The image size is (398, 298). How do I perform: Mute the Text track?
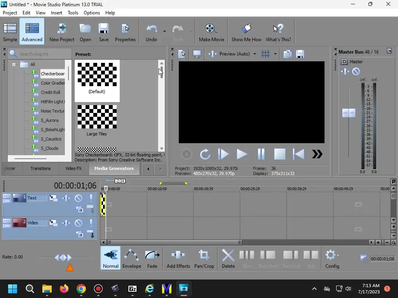(79, 198)
